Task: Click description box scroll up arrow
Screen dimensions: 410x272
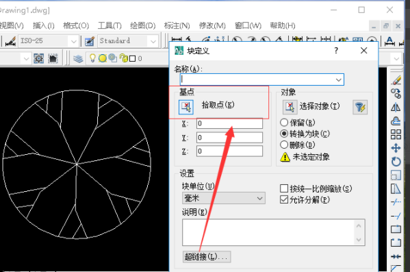Action: click(359, 225)
